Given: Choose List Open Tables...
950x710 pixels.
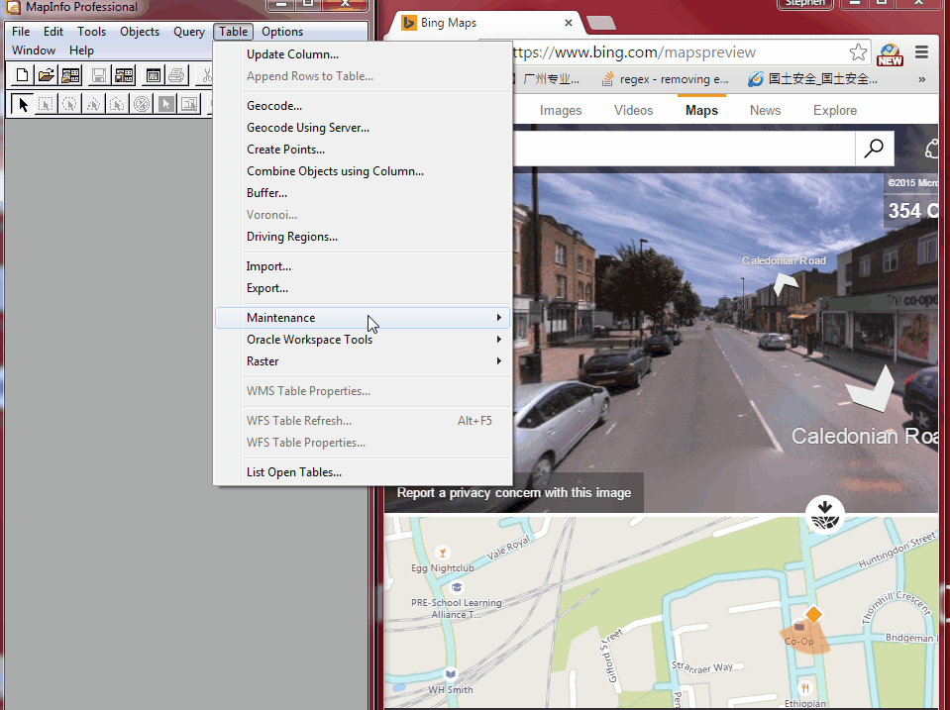Looking at the screenshot, I should click(x=363, y=472).
